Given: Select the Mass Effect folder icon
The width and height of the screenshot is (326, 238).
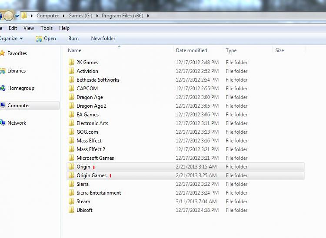Looking at the screenshot, I should [x=71, y=141].
